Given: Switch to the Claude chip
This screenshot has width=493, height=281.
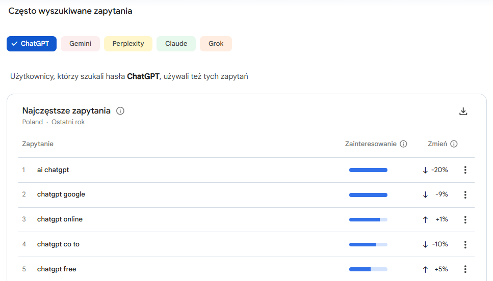Looking at the screenshot, I should pyautogui.click(x=176, y=44).
